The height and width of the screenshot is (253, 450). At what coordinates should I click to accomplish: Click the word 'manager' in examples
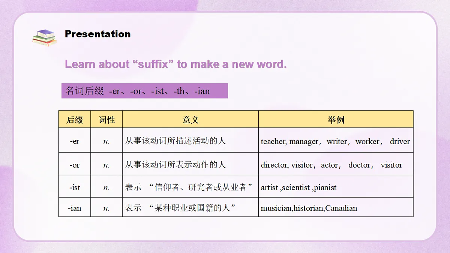click(304, 141)
